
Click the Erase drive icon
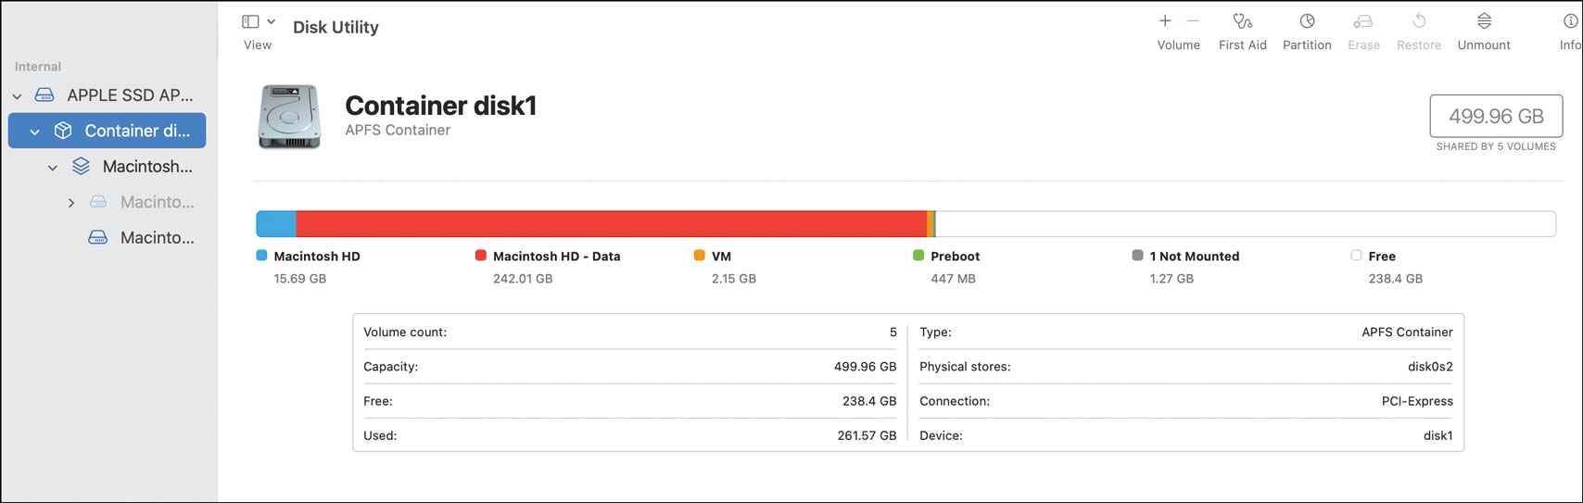coord(1362,21)
